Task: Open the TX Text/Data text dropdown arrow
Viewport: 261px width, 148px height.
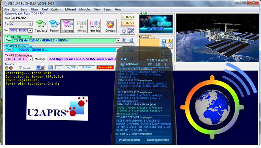Action: click(x=118, y=40)
